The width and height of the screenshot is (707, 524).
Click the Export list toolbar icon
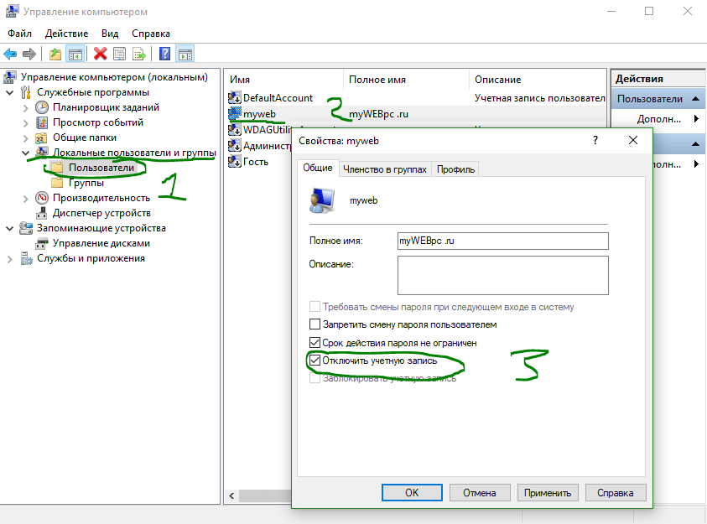[139, 54]
